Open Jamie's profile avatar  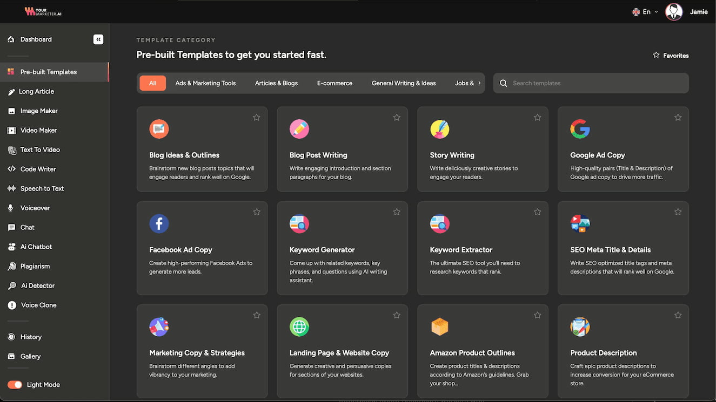[674, 11]
